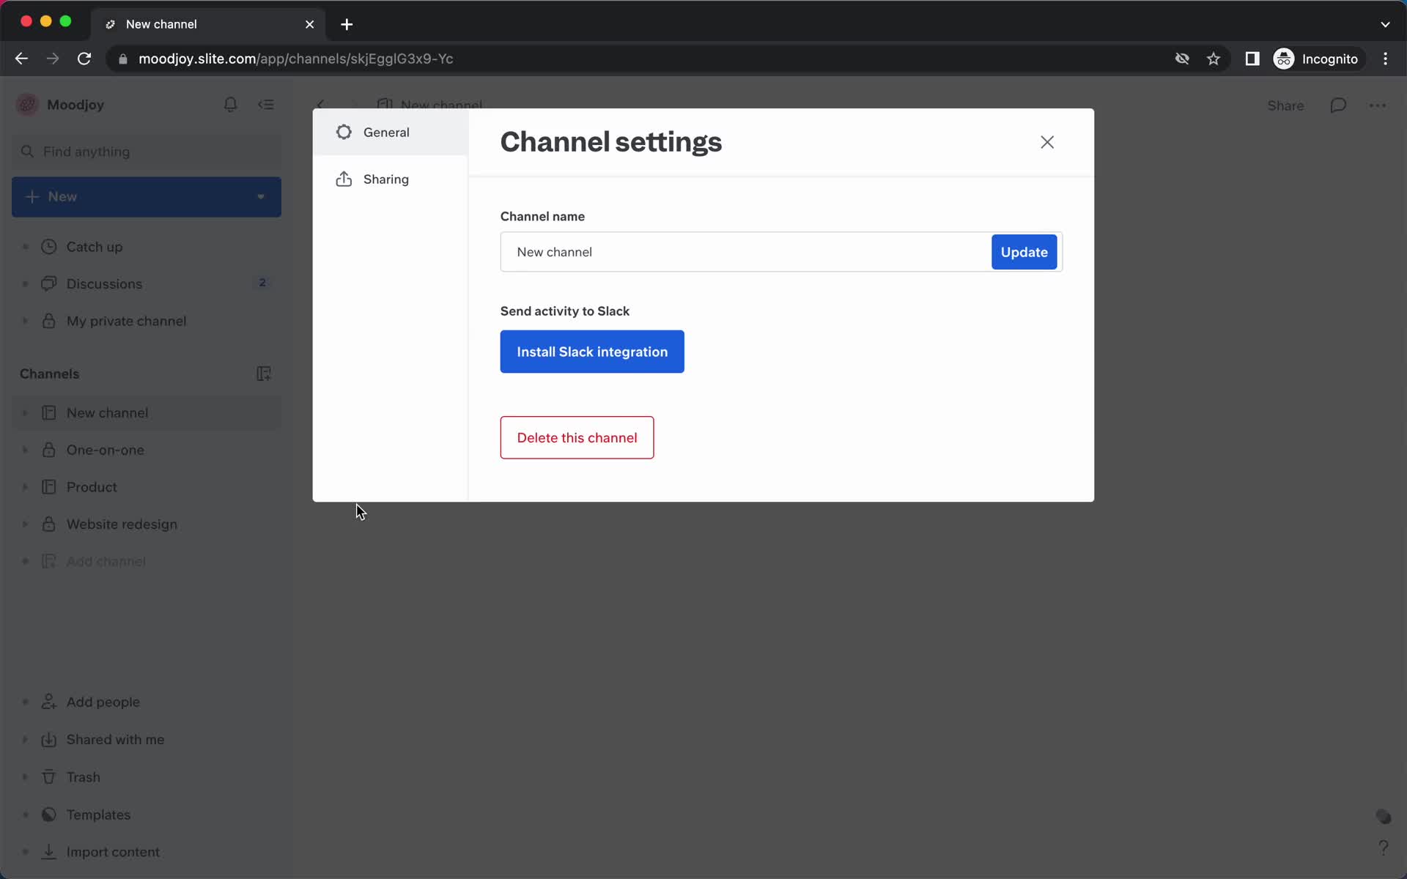Click the Templates icon
This screenshot has width=1407, height=879.
click(49, 815)
